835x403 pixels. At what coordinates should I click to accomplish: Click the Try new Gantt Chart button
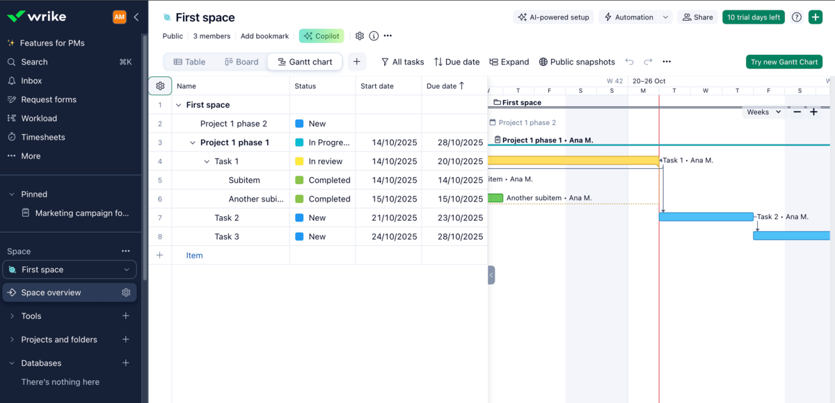pos(784,62)
